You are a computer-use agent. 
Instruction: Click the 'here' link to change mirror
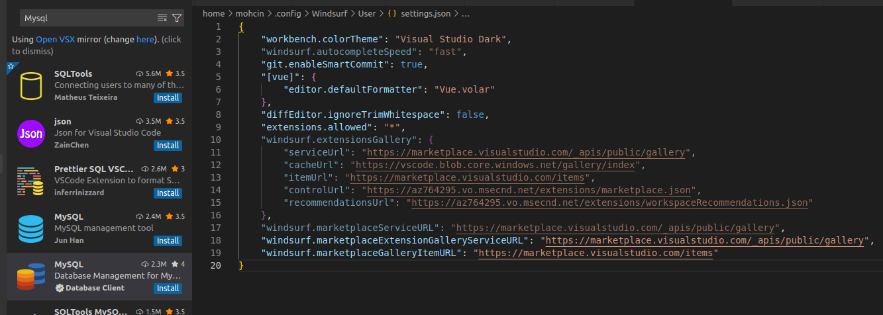click(144, 40)
